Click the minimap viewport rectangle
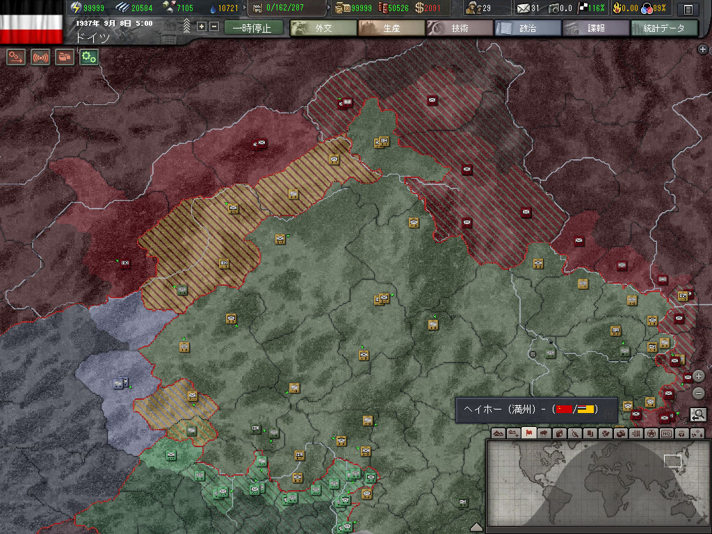This screenshot has height=534, width=712. pos(672,460)
